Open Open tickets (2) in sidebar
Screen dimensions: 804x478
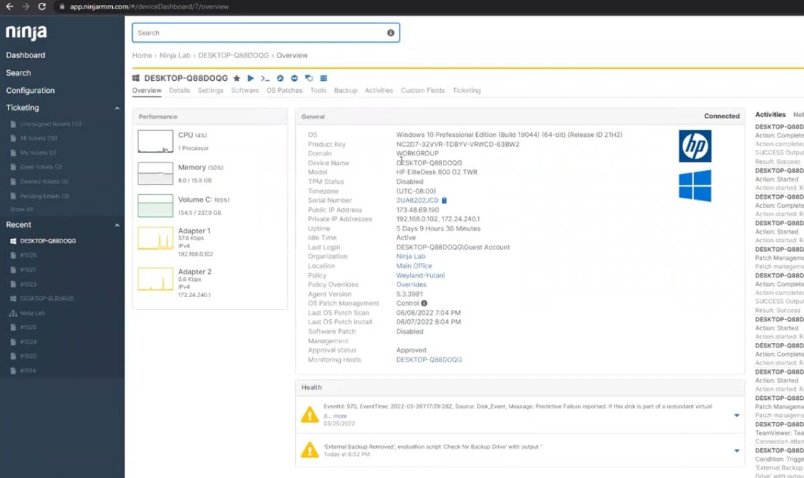[41, 167]
